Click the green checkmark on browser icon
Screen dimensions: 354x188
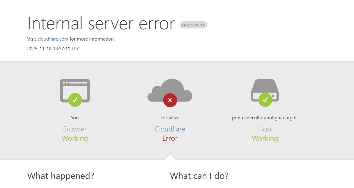pyautogui.click(x=75, y=100)
